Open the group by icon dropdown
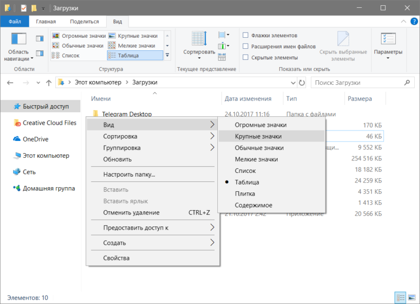 (x=224, y=35)
